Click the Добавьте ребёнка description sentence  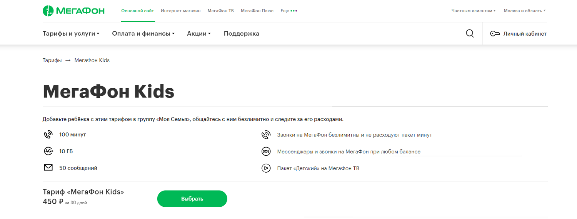click(193, 119)
